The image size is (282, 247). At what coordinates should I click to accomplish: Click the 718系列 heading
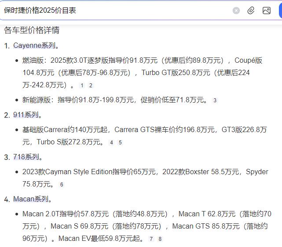(26, 157)
